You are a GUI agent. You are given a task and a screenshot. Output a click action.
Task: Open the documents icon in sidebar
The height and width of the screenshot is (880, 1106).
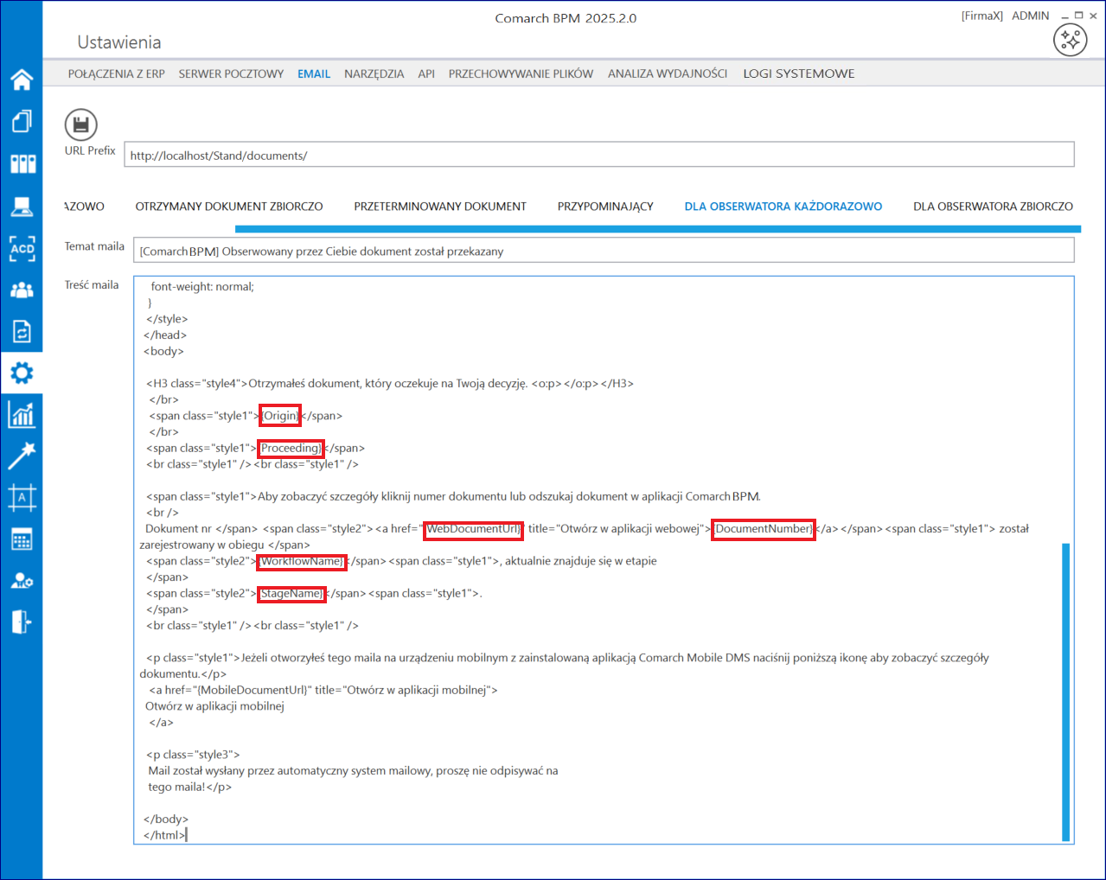(x=22, y=121)
